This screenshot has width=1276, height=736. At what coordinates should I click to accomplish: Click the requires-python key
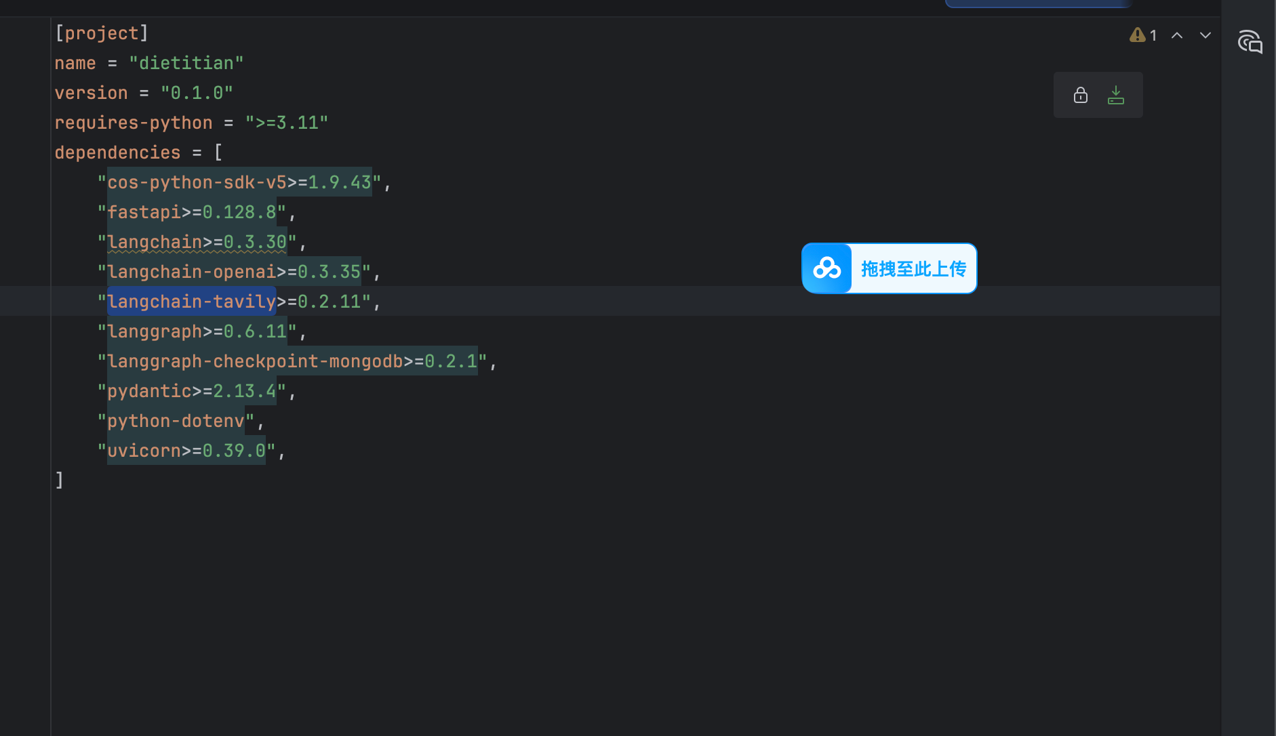coord(134,123)
